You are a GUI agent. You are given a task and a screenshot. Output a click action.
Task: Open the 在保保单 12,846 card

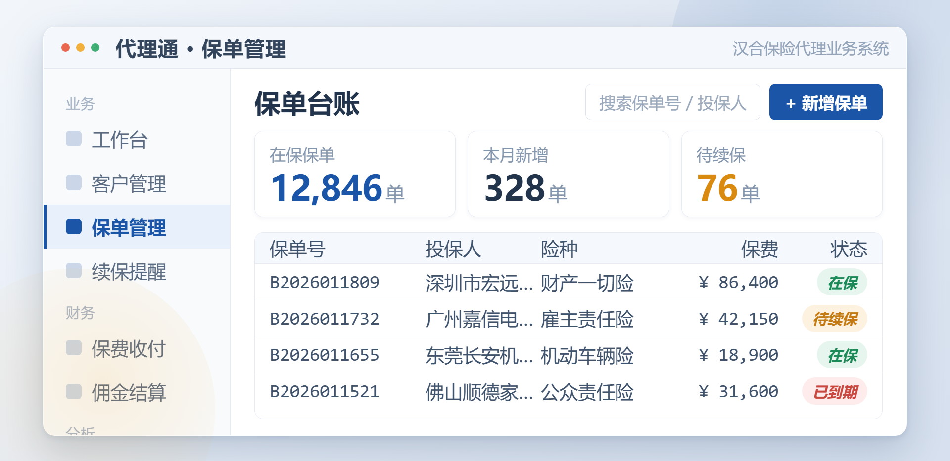coord(355,174)
